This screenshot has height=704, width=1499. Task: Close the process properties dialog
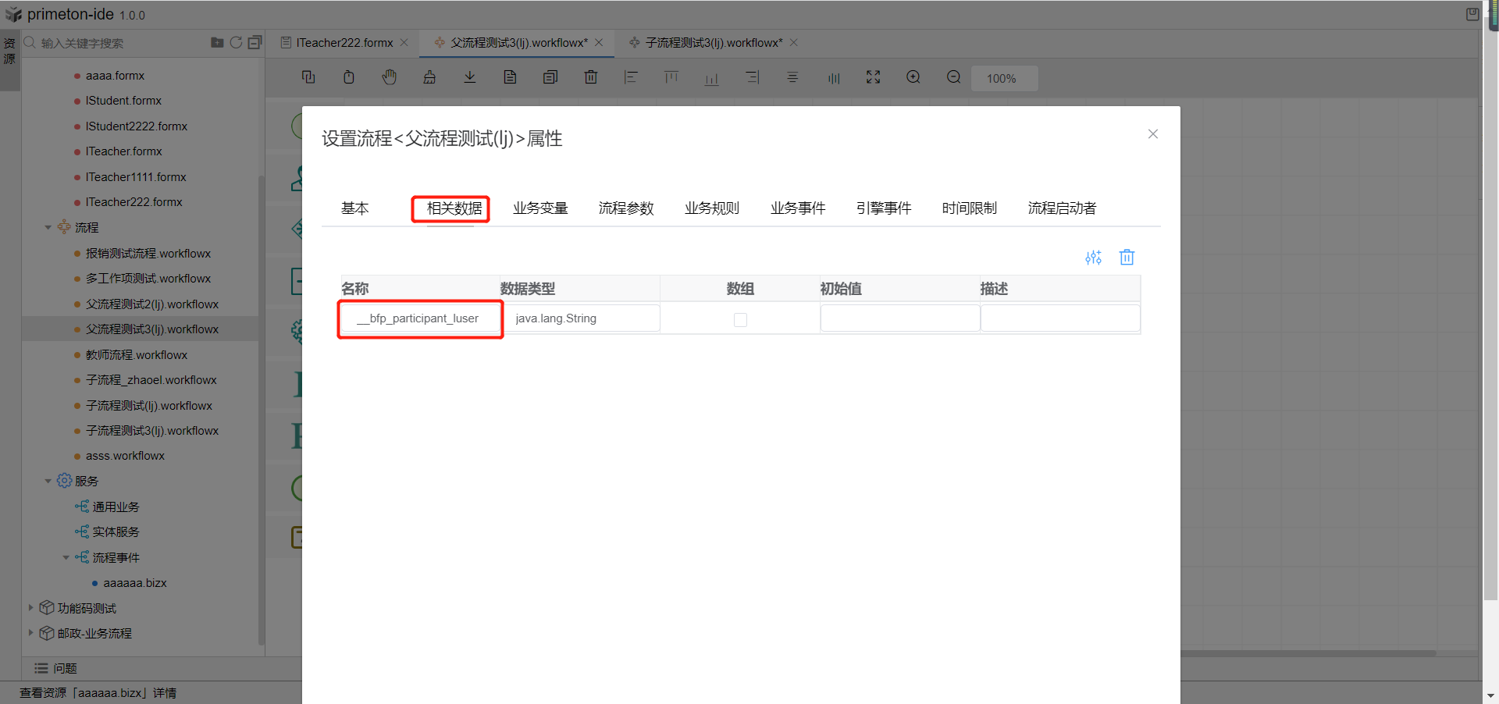pyautogui.click(x=1152, y=134)
